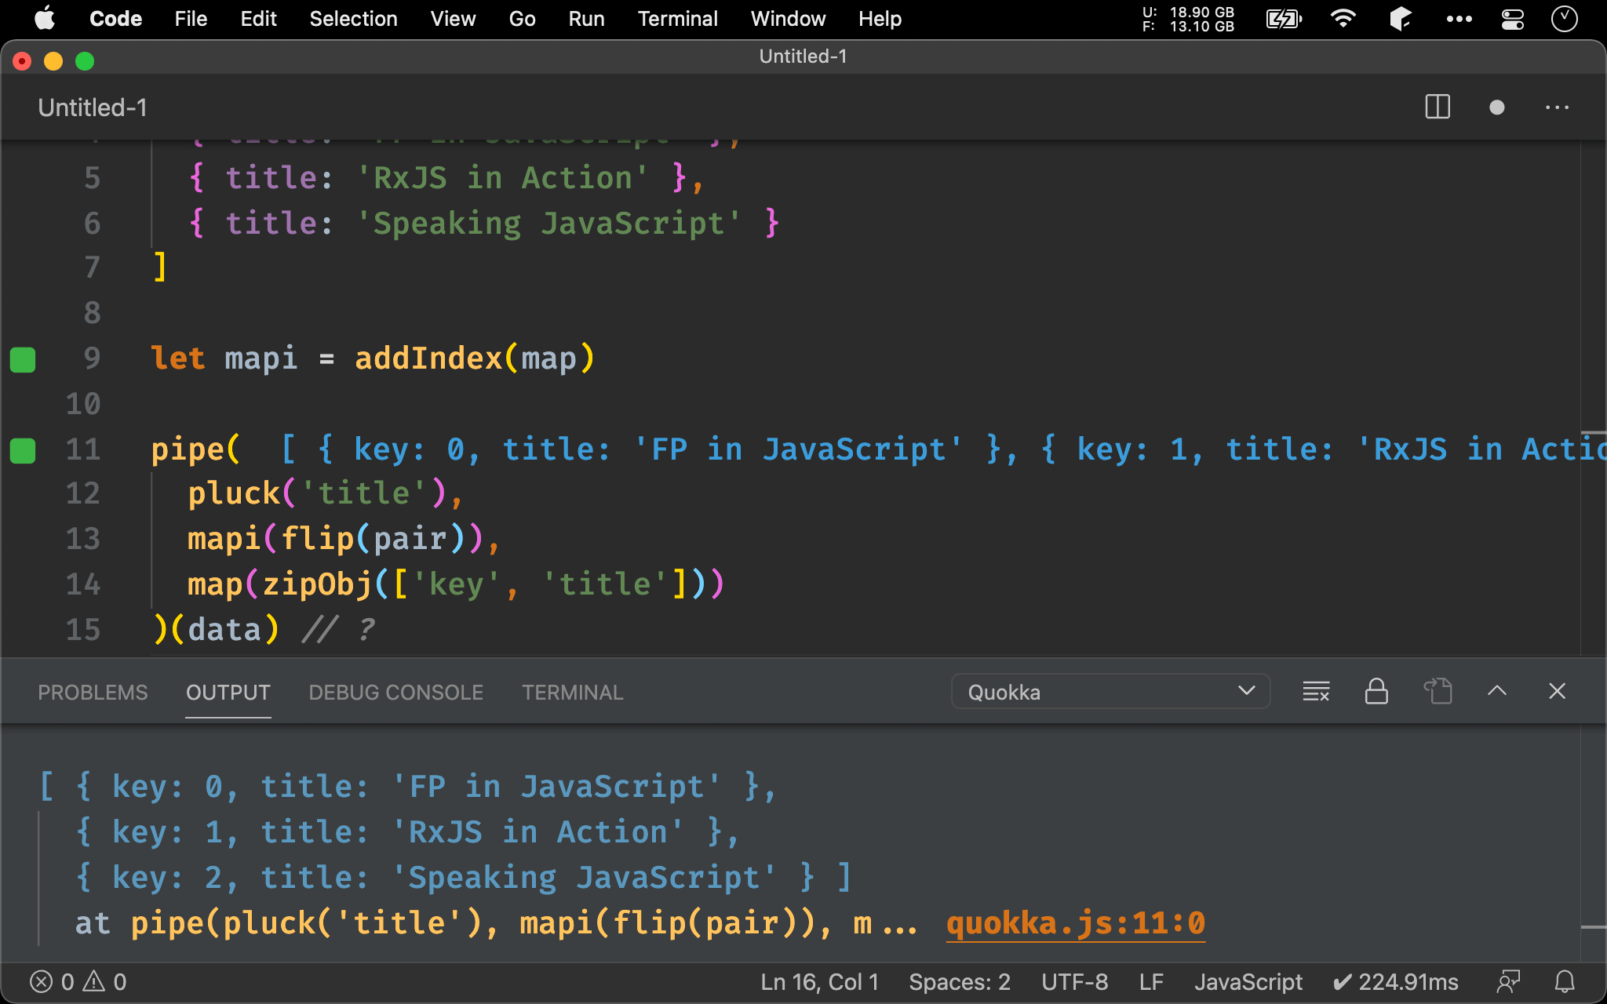Open the Code application menu

click(115, 19)
